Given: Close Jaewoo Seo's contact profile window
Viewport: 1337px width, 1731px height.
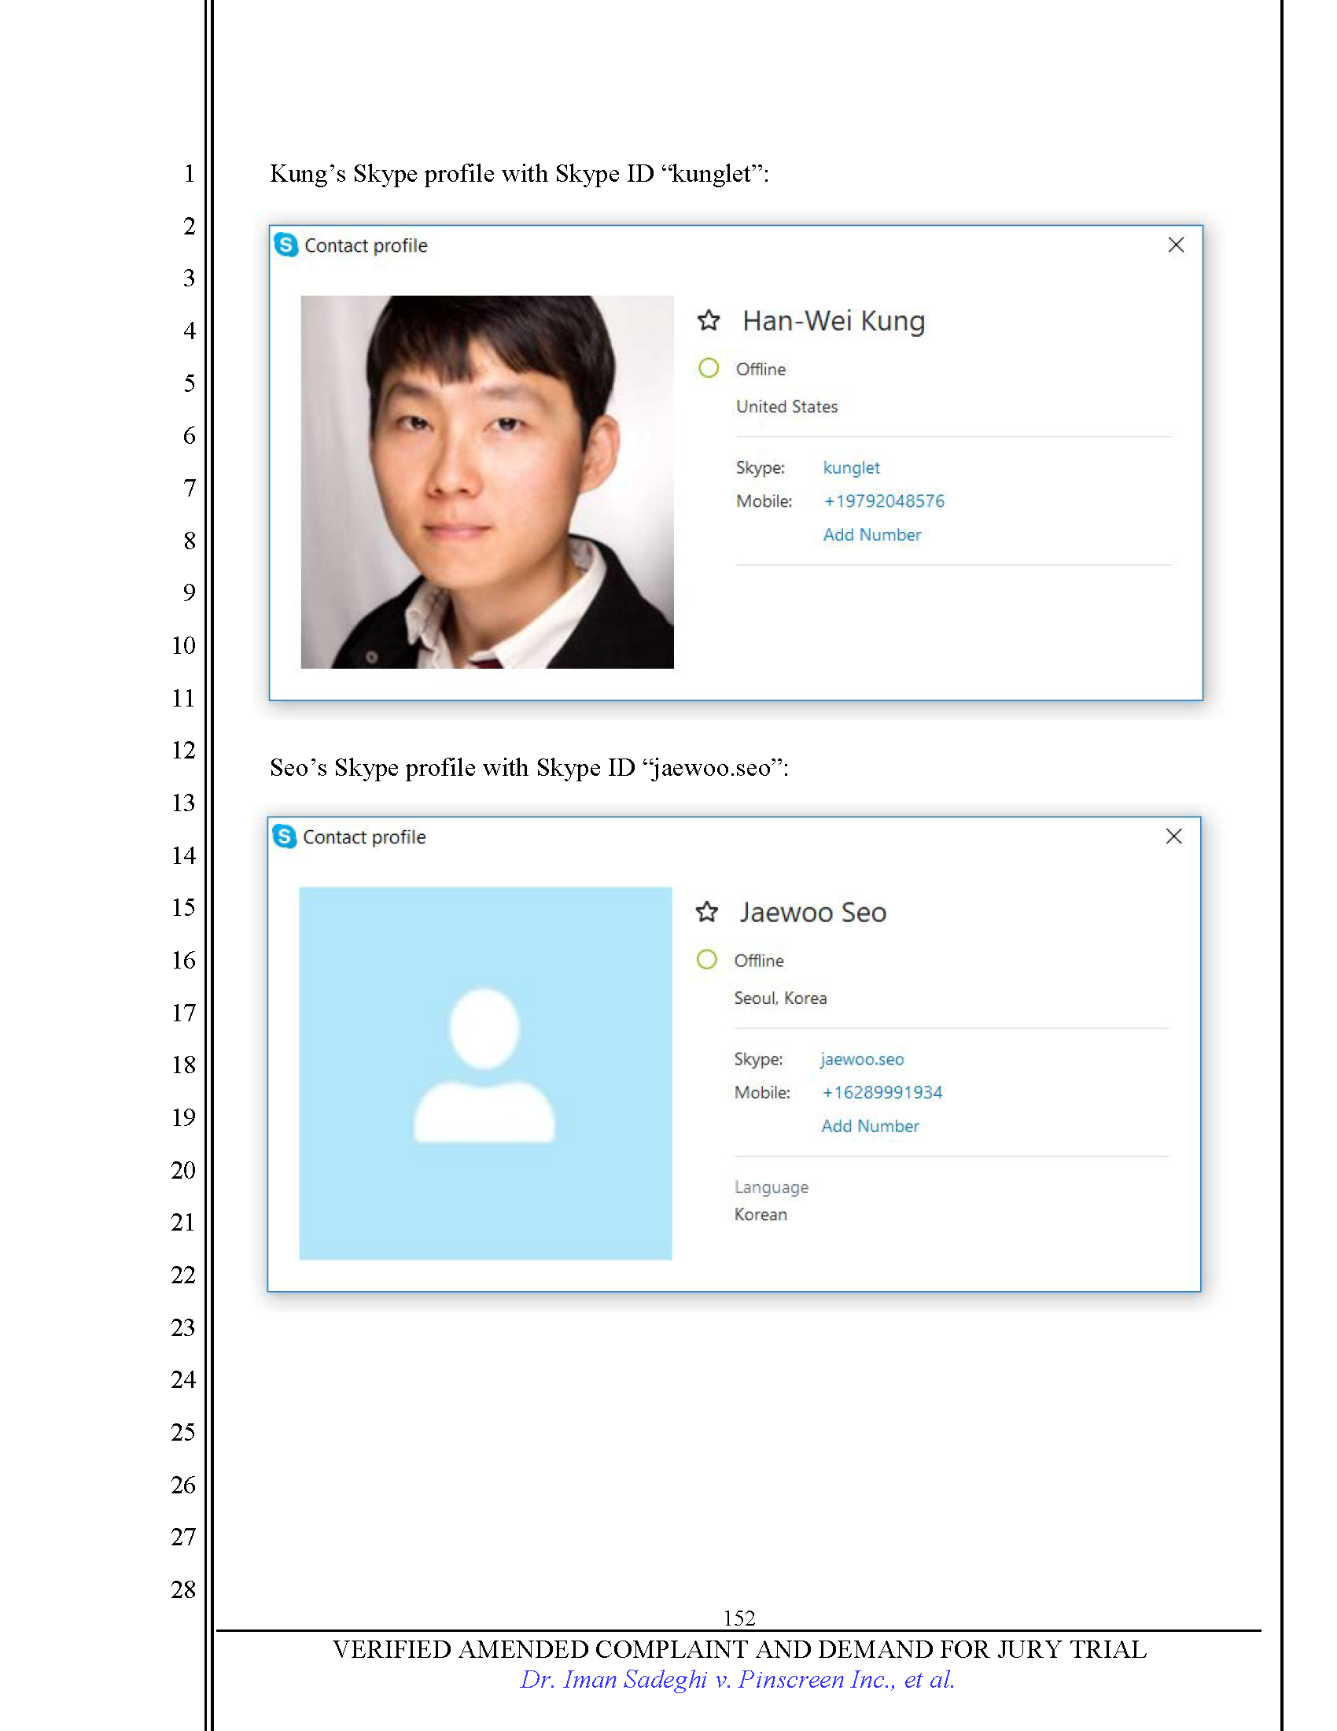Looking at the screenshot, I should 1174,836.
